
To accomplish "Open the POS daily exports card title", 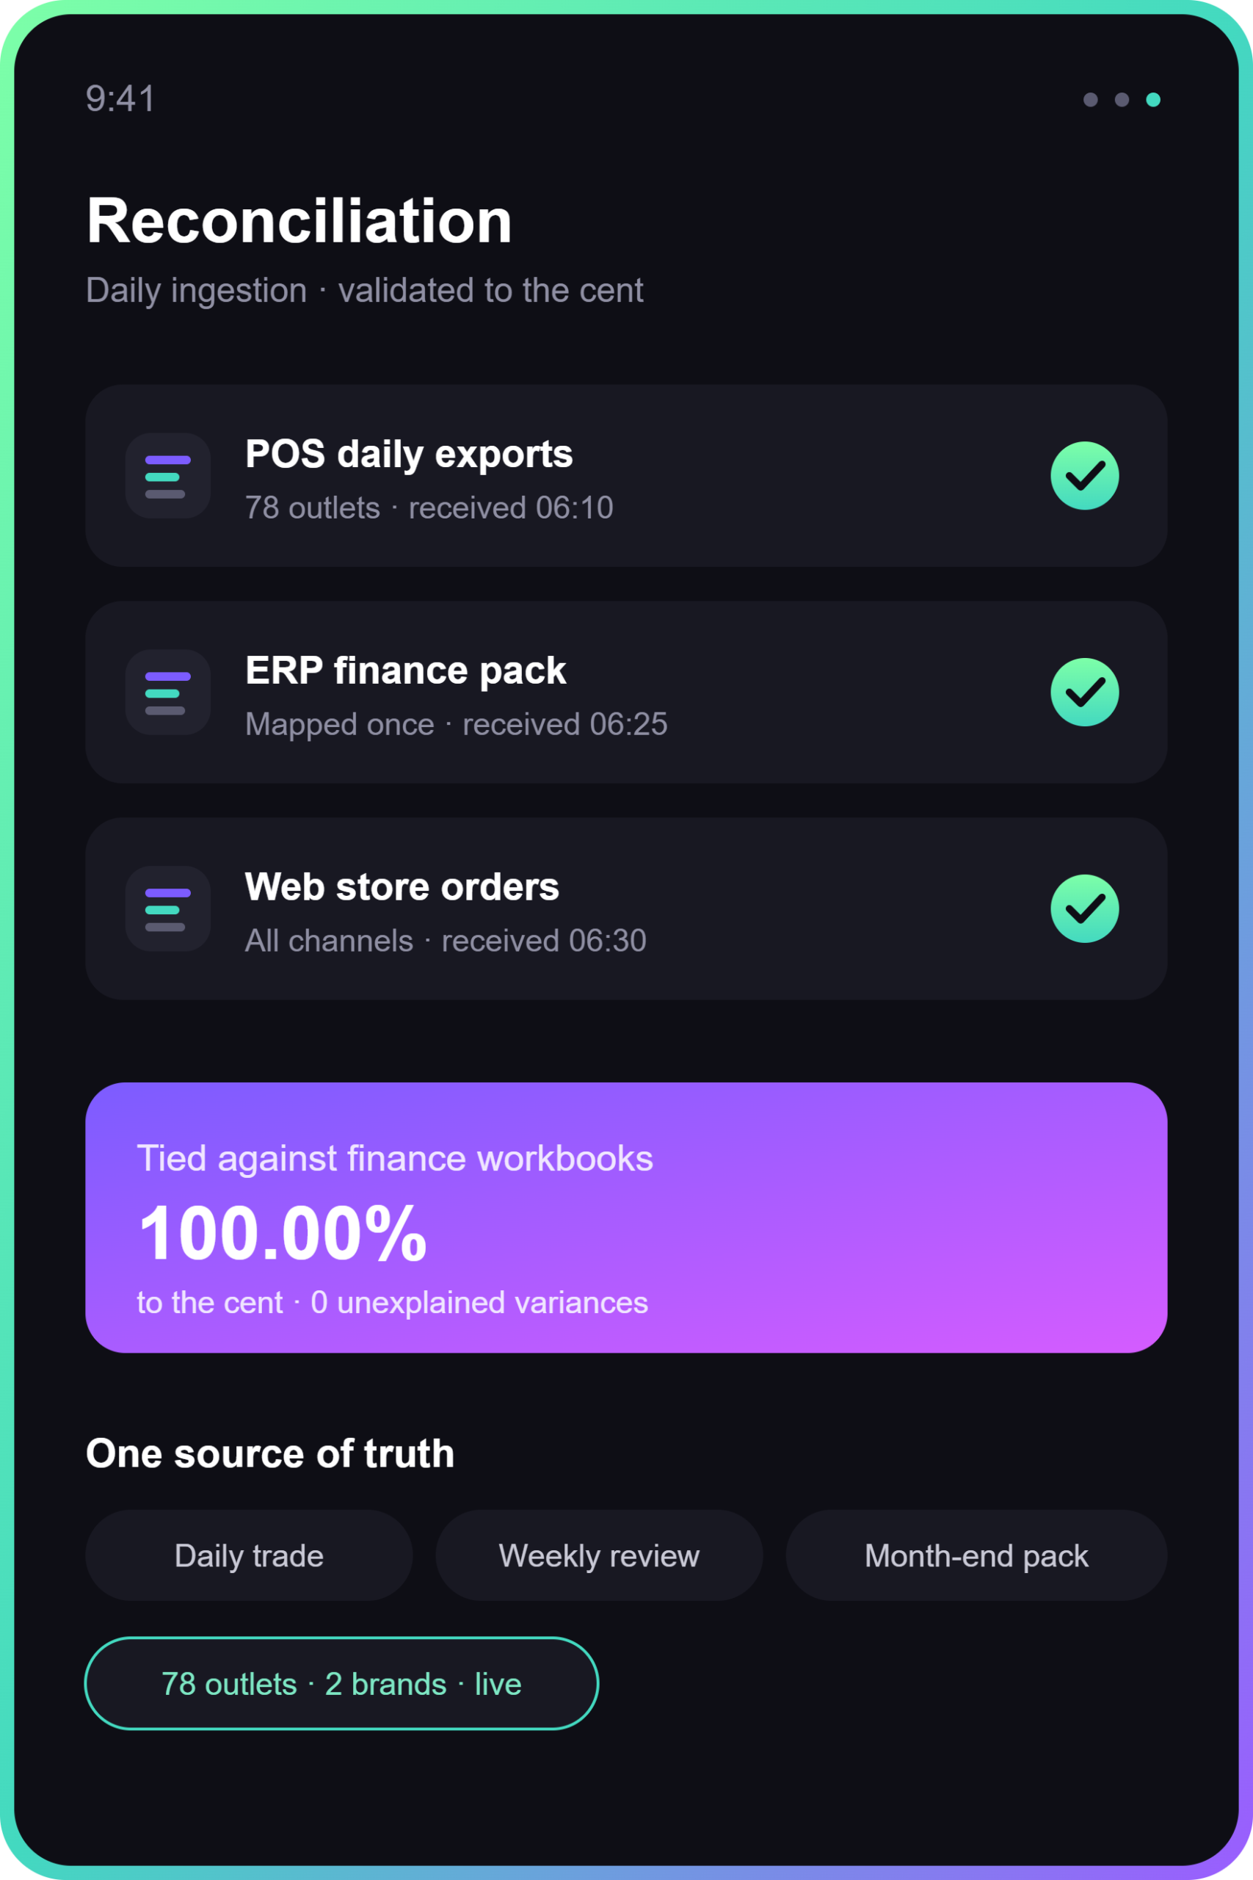I will tap(409, 454).
